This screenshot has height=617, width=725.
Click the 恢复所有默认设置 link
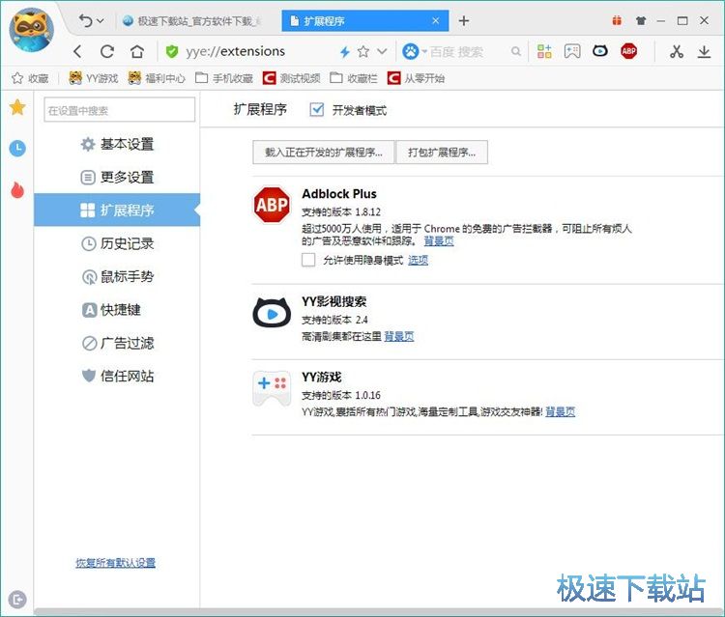pos(116,563)
